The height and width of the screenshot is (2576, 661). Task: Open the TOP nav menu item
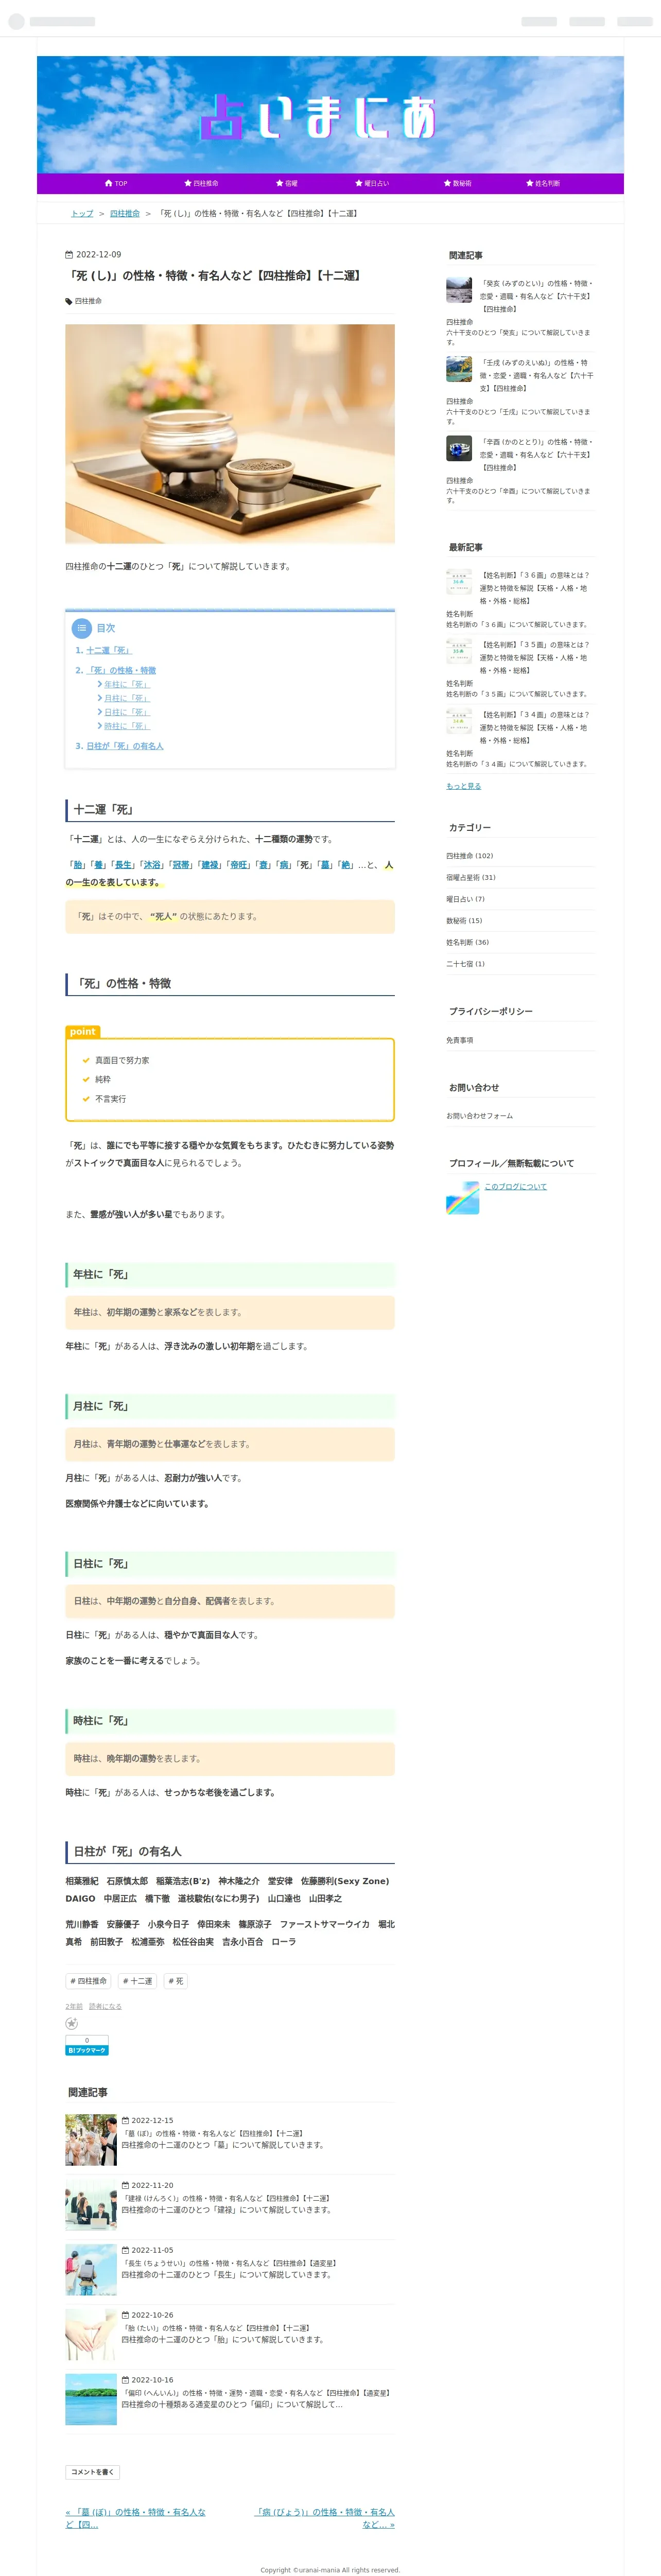pyautogui.click(x=116, y=184)
